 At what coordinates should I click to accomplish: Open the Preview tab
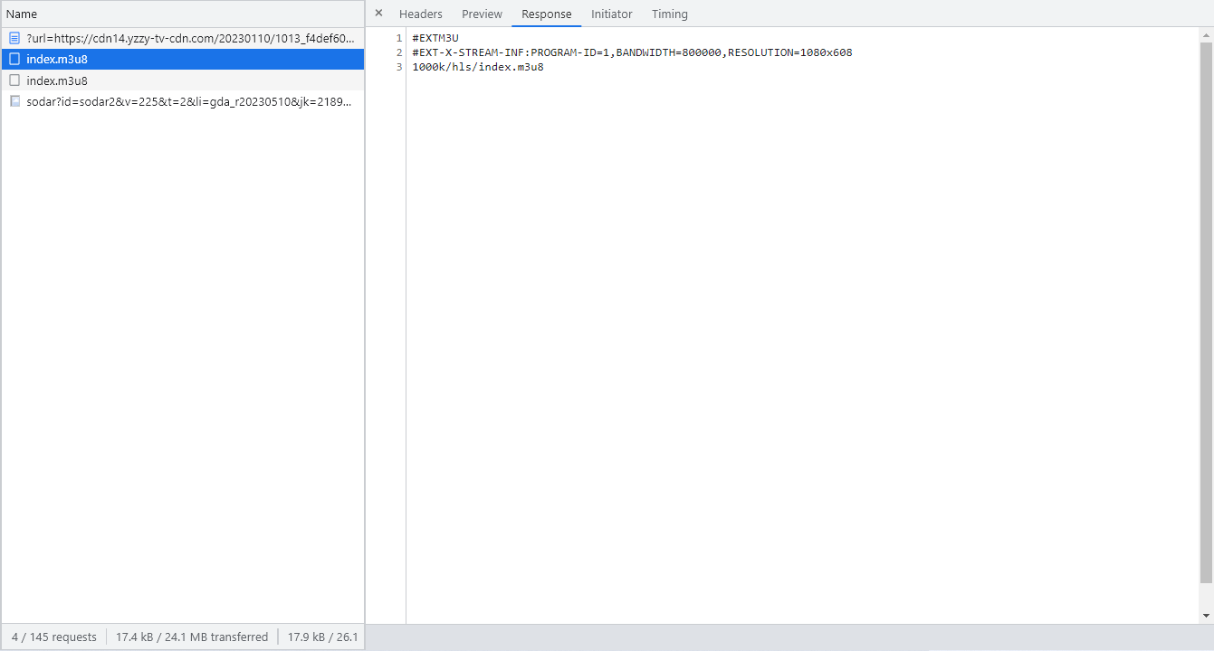482,14
